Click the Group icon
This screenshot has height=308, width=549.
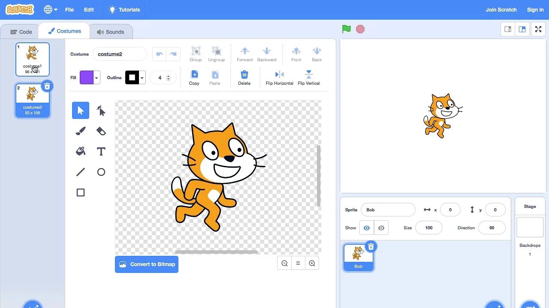point(196,51)
